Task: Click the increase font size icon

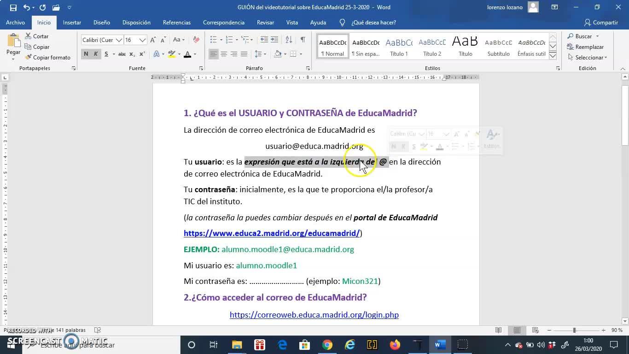Action: (x=153, y=40)
